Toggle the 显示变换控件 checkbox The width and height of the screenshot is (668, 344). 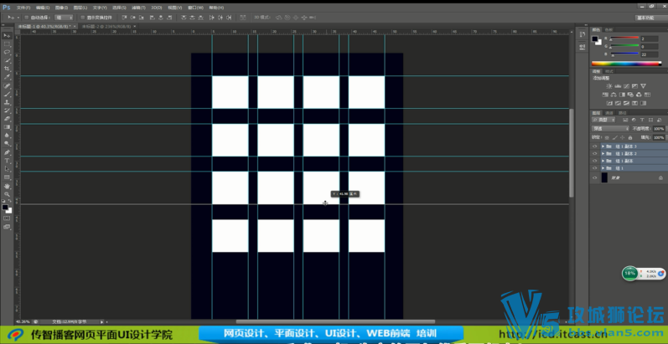[x=83, y=18]
